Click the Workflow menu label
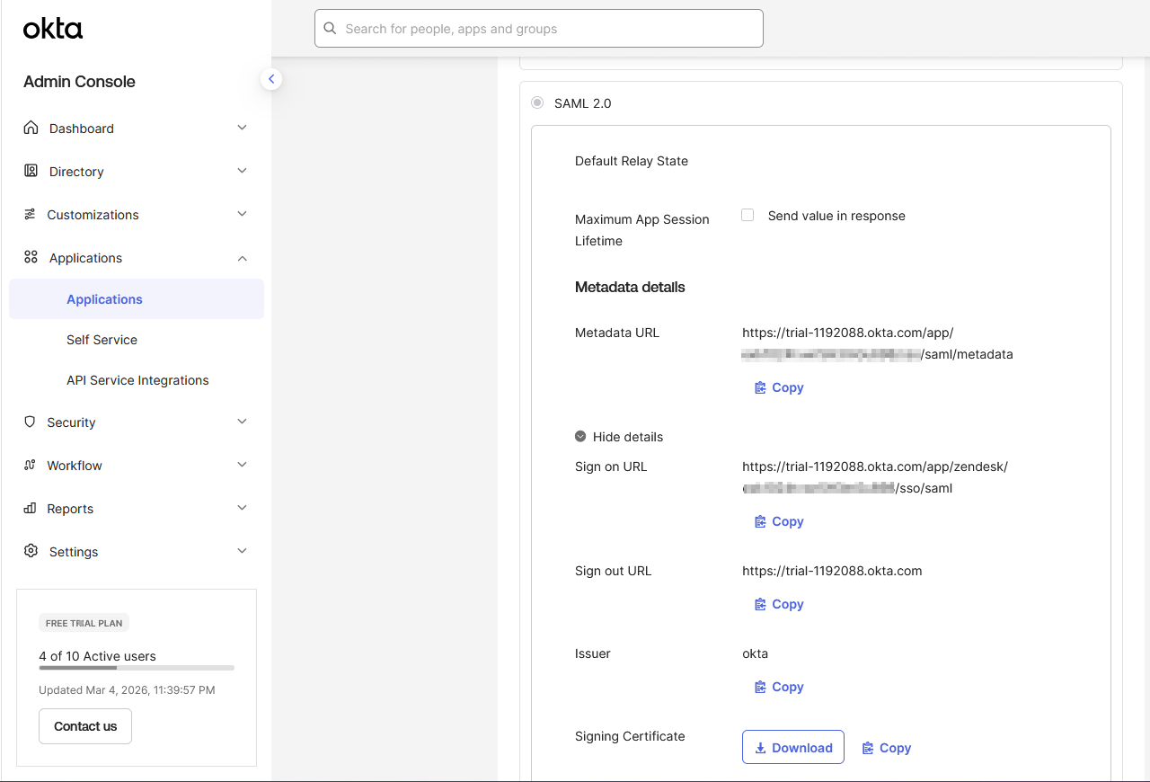The height and width of the screenshot is (782, 1150). (x=75, y=466)
